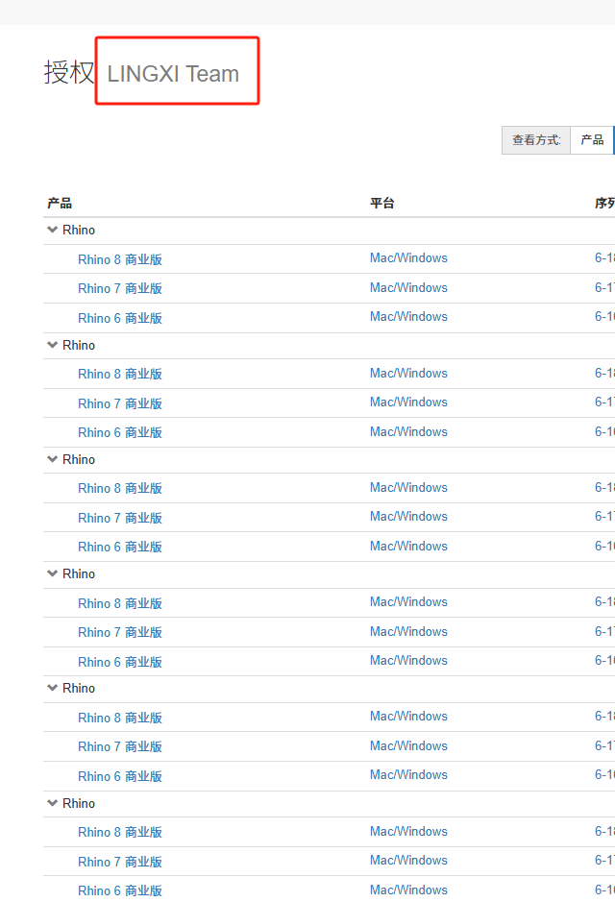Click Mac/Windows for Rhino 8 in sixth group
This screenshot has width=615, height=902.
408,831
